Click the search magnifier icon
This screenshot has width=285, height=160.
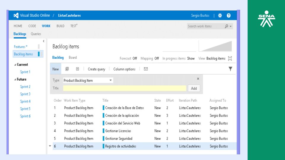[x=226, y=26]
